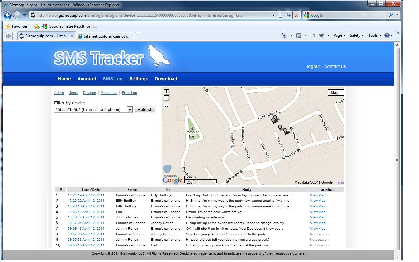Screen dimensions: 419x262
Task: Click the browser Back arrow button
Action: pos(8,15)
